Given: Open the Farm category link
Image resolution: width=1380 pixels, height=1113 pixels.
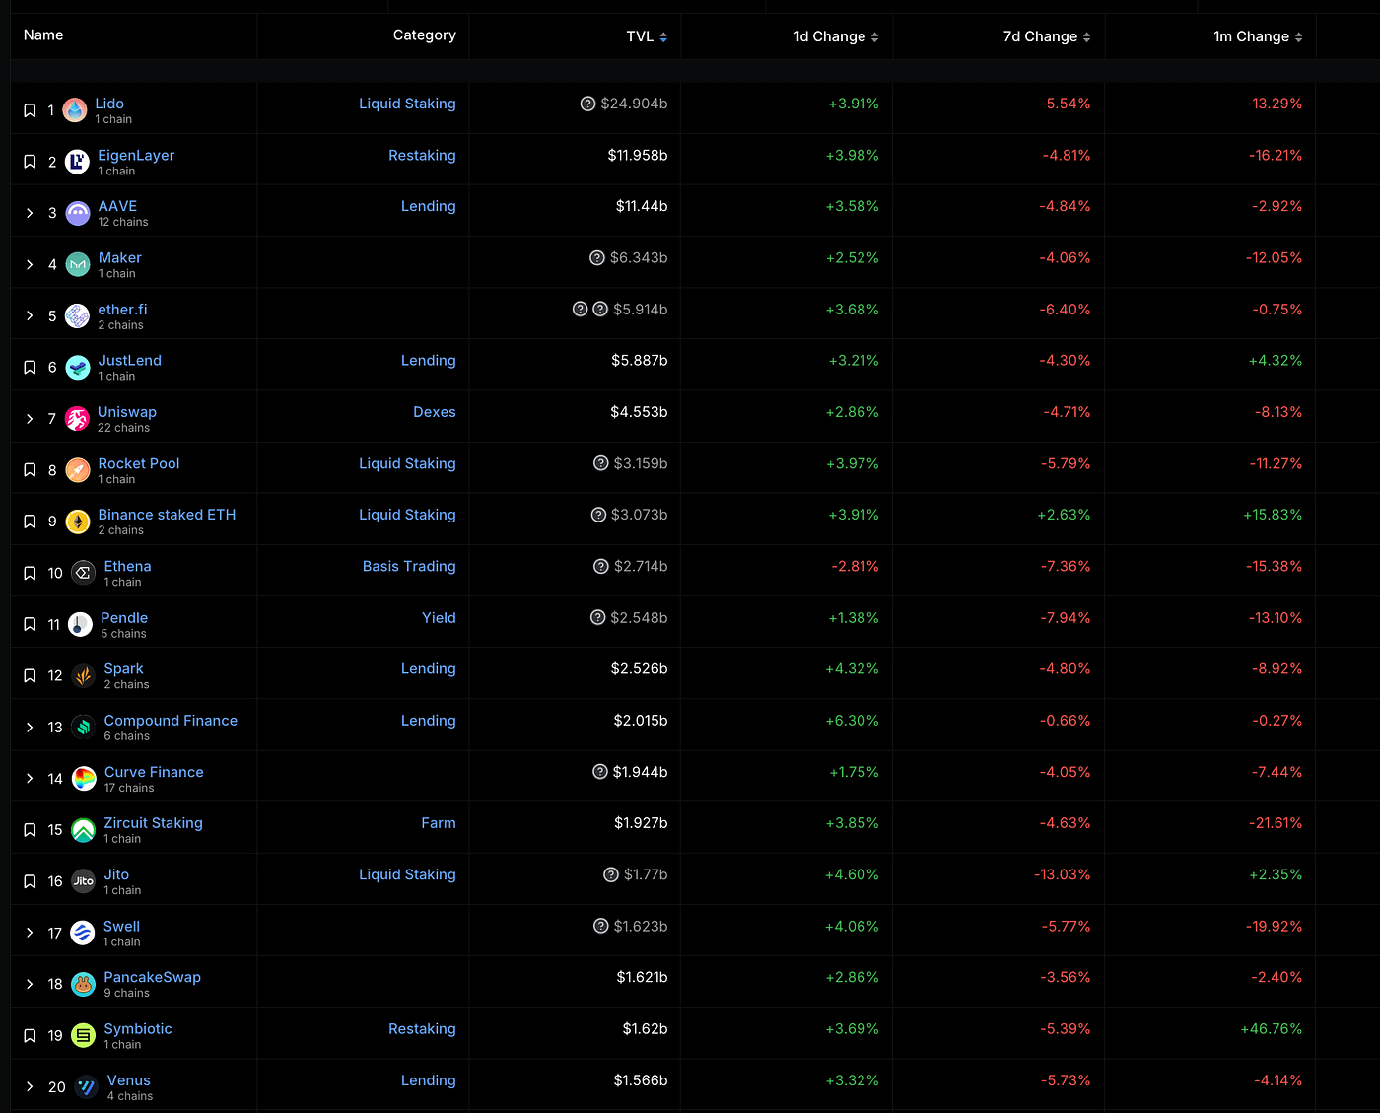Looking at the screenshot, I should tap(439, 823).
